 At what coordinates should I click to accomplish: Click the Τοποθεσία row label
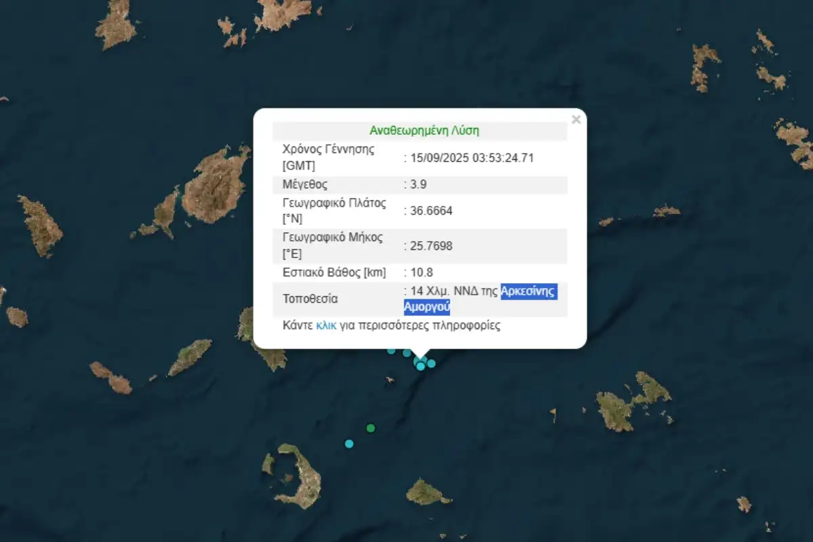(x=310, y=299)
